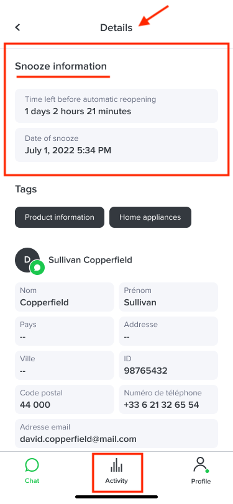Image resolution: width=233 pixels, height=504 pixels.
Task: Open the Profile person icon
Action: [x=201, y=465]
